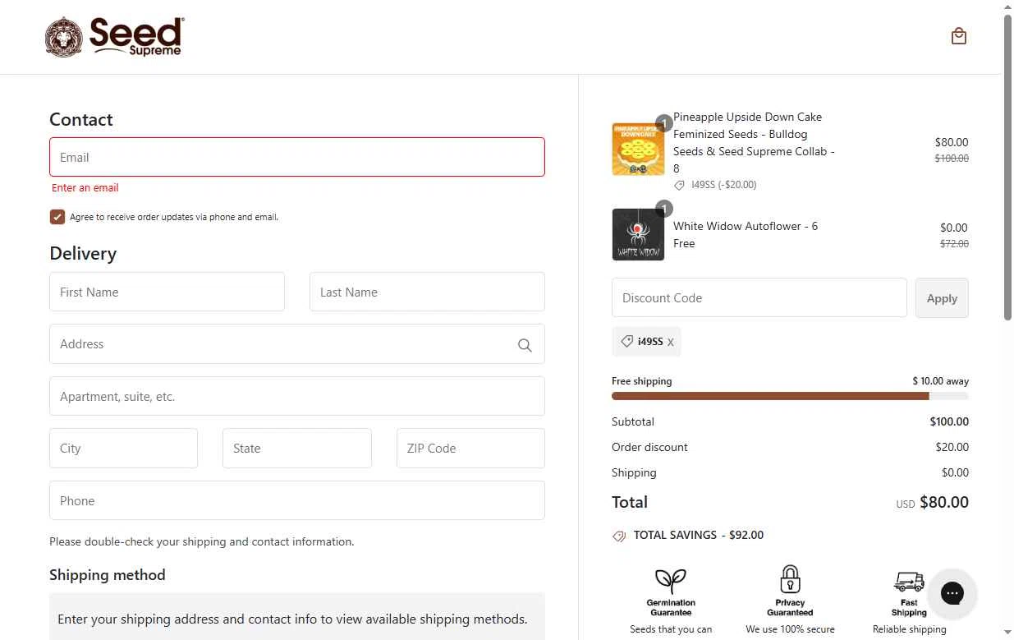The image size is (1014, 640).
Task: Click the Email input field
Action: 297,157
